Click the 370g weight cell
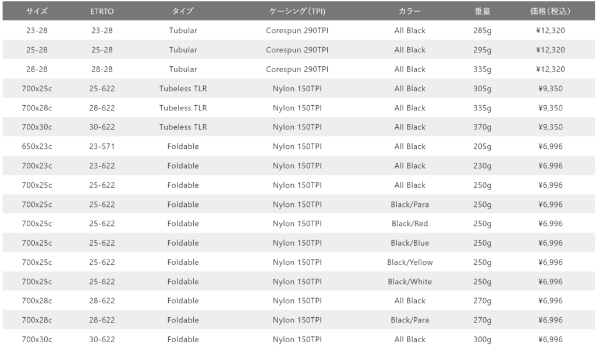 [x=483, y=127]
